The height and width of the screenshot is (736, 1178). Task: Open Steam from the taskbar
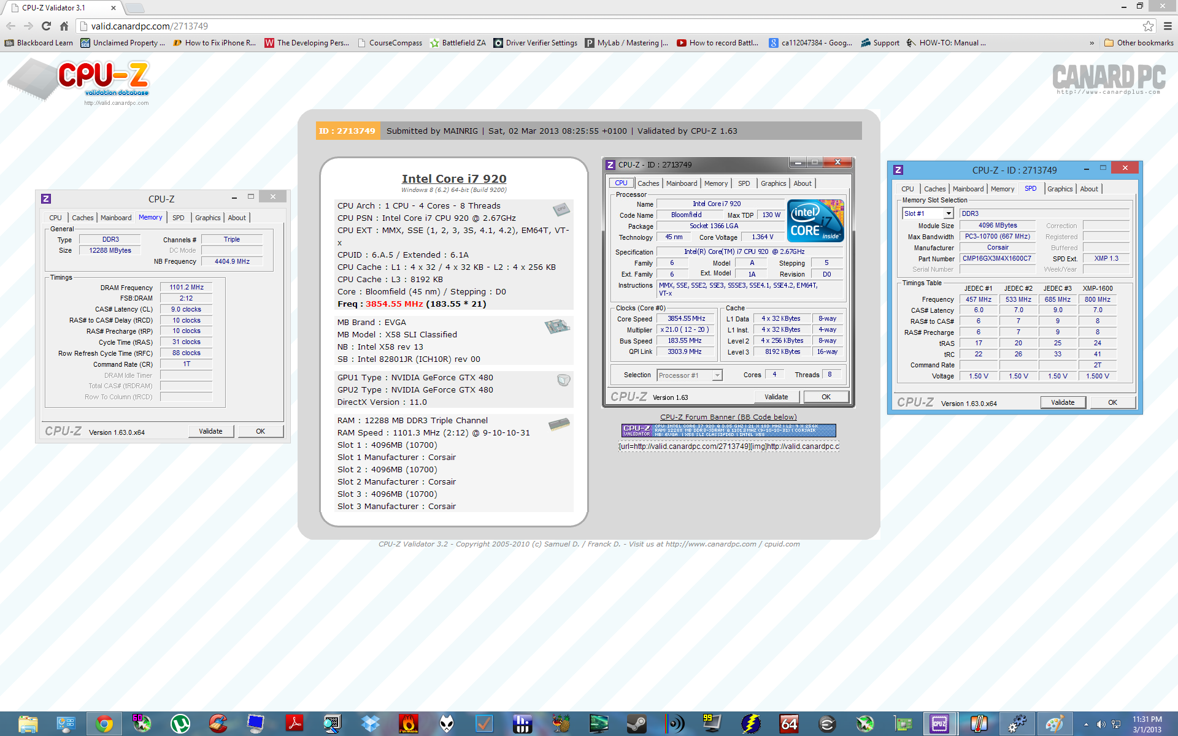coord(636,724)
